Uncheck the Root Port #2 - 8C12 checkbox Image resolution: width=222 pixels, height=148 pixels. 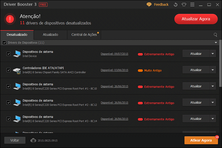pos(8,102)
